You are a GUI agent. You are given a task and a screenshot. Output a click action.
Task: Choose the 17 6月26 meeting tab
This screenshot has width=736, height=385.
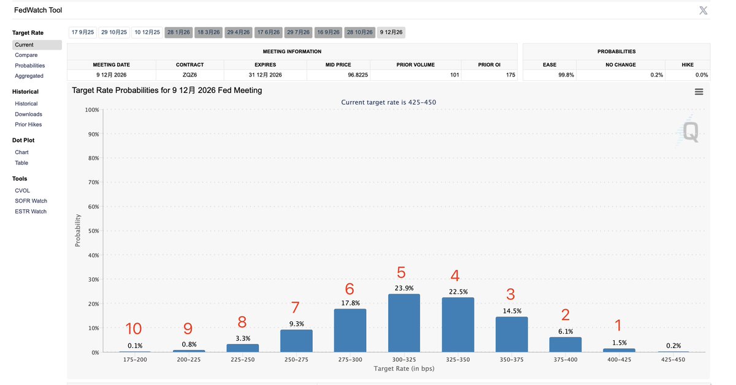click(269, 32)
